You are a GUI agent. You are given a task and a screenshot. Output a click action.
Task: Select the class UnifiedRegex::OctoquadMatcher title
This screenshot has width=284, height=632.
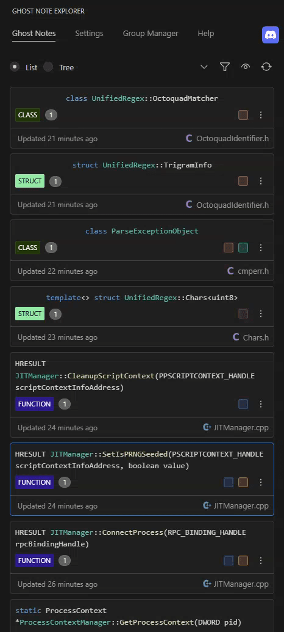click(x=142, y=98)
